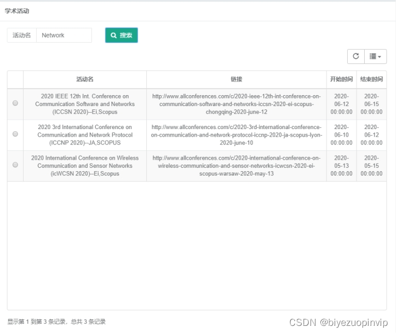Select radio for ICCNP 2020 conference row

(x=15, y=134)
